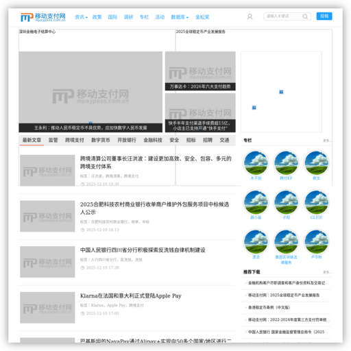The width and height of the screenshot is (351, 351).
Task: Click 更多 next to 推荐下载 heading
Action: 327,272
